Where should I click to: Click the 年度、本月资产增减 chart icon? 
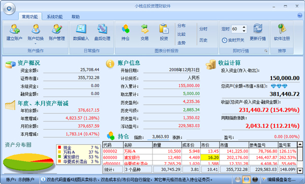(x=10, y=105)
